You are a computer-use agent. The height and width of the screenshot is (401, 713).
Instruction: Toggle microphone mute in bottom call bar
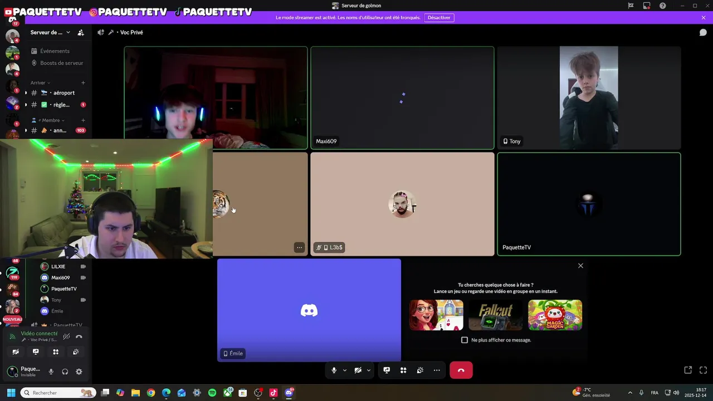334,370
